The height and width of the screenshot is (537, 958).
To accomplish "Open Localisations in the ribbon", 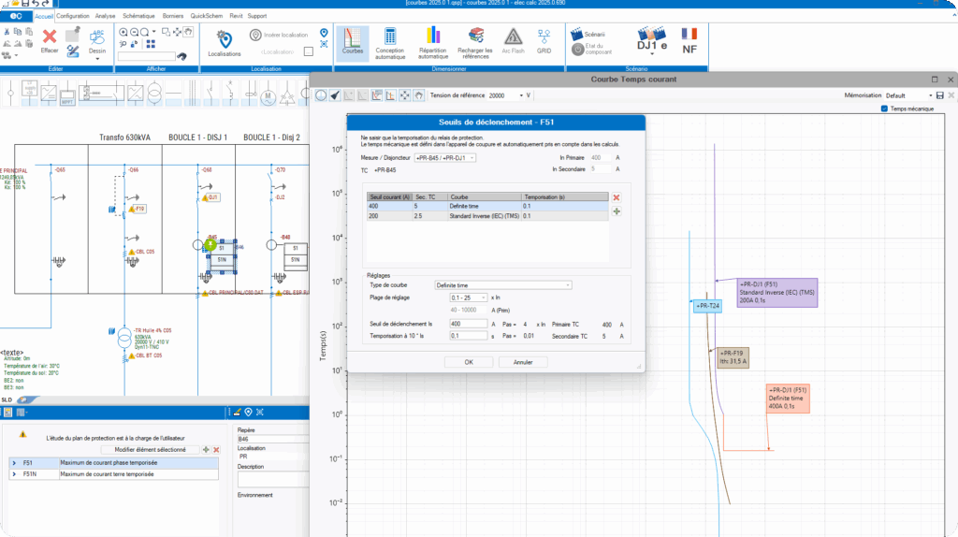I will point(225,42).
